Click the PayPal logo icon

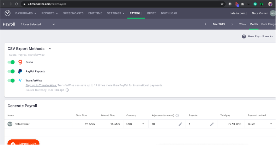pyautogui.click(x=20, y=71)
